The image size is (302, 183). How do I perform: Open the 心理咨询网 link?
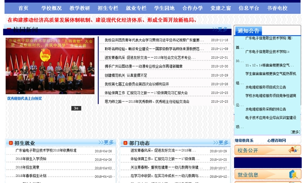click(x=276, y=141)
